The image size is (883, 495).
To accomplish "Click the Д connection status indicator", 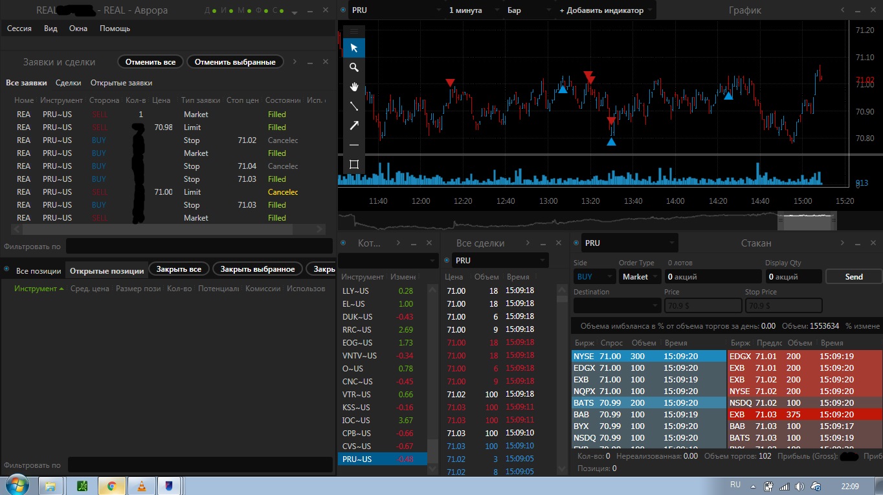I will click(x=210, y=10).
